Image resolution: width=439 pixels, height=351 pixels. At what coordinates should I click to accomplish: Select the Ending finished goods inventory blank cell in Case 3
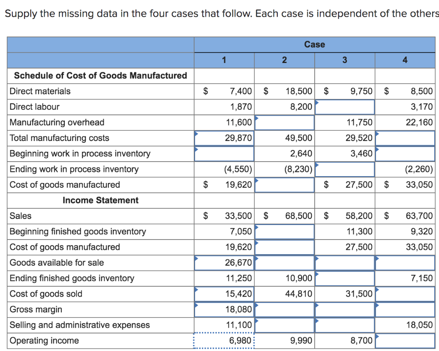coord(345,278)
